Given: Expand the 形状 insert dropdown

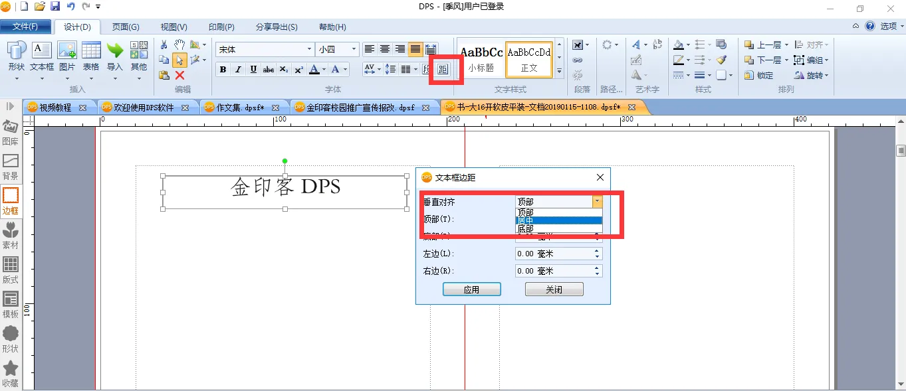Looking at the screenshot, I should (17, 78).
